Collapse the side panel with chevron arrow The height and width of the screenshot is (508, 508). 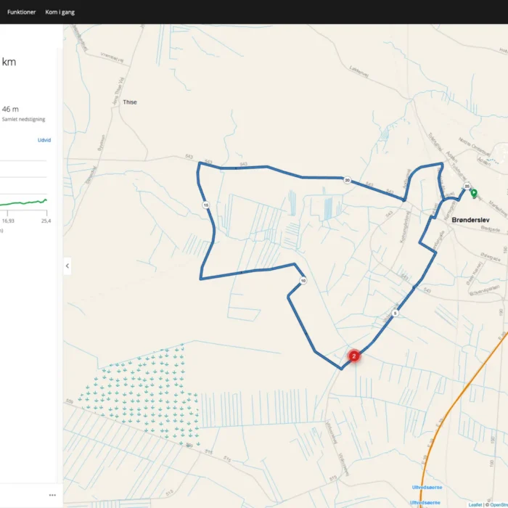(67, 266)
